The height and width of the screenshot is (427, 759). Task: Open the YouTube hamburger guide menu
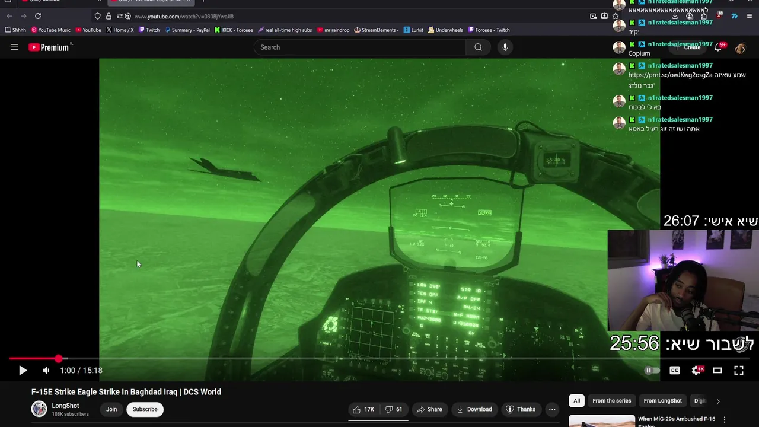[x=14, y=47]
